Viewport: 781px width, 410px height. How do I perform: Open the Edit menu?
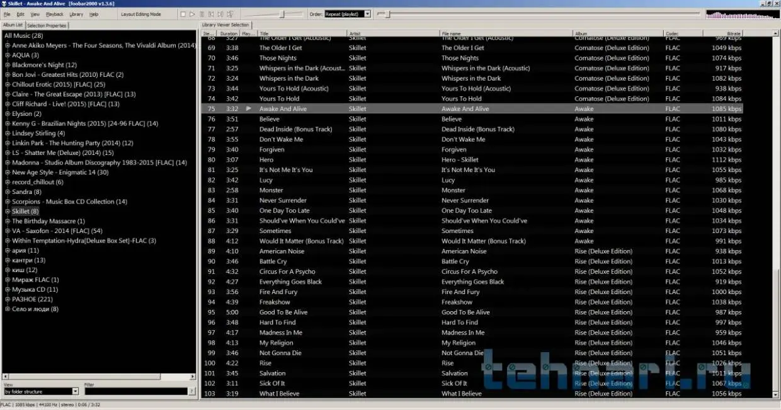[21, 14]
